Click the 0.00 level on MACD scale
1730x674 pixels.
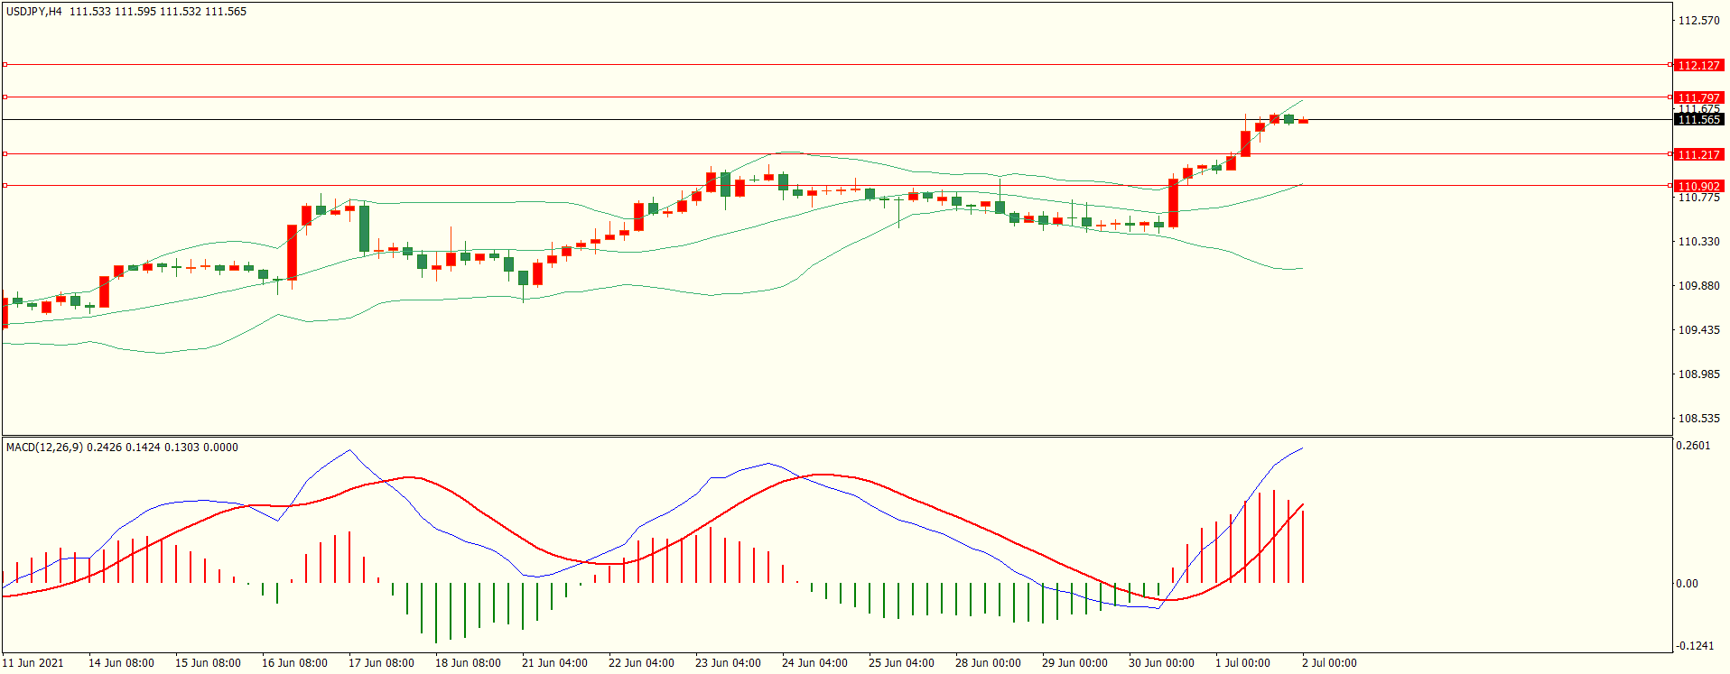1687,584
